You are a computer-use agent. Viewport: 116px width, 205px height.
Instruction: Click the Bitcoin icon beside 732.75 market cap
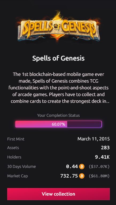click(82, 176)
